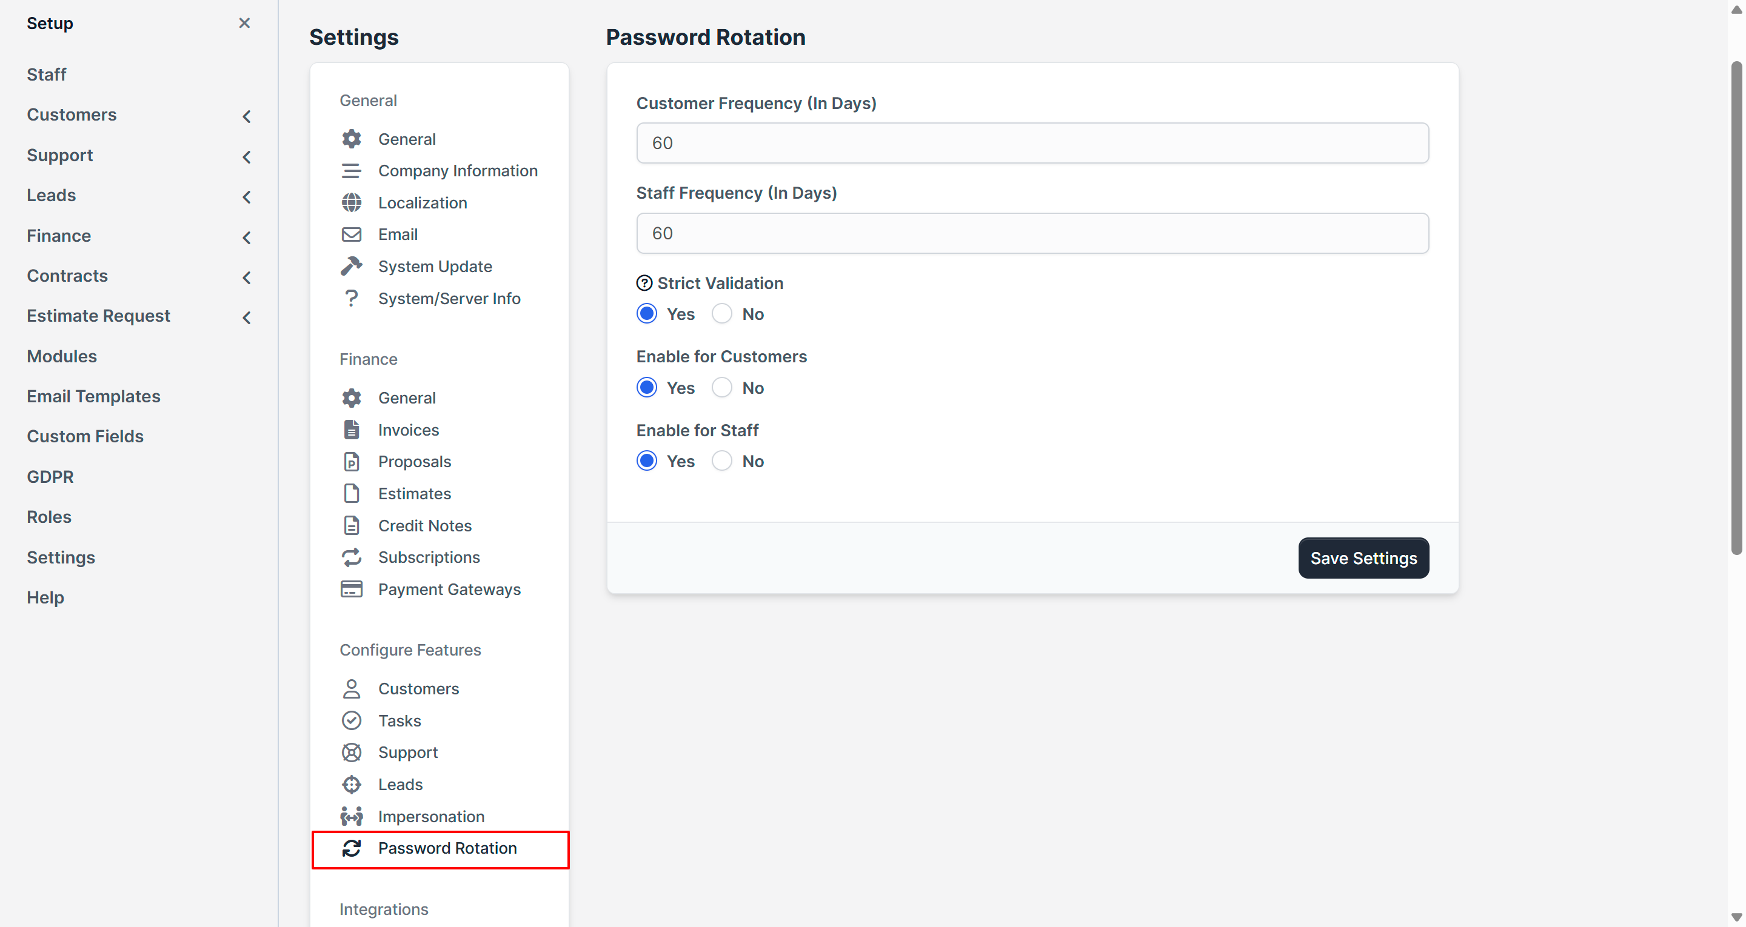Click the Customer Frequency input field
The width and height of the screenshot is (1746, 927).
coord(1032,143)
